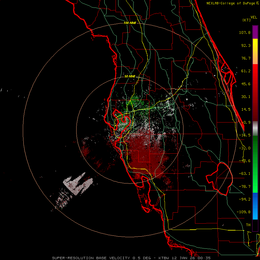Select the 61.2 legend value
260x260 pixels.
[246, 71]
